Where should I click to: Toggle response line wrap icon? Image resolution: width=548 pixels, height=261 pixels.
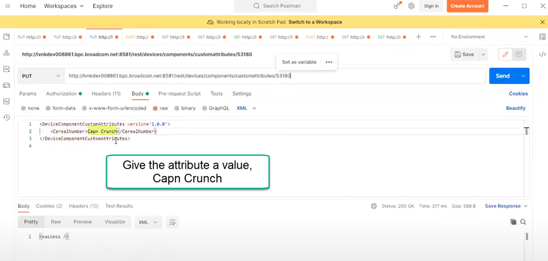172,222
